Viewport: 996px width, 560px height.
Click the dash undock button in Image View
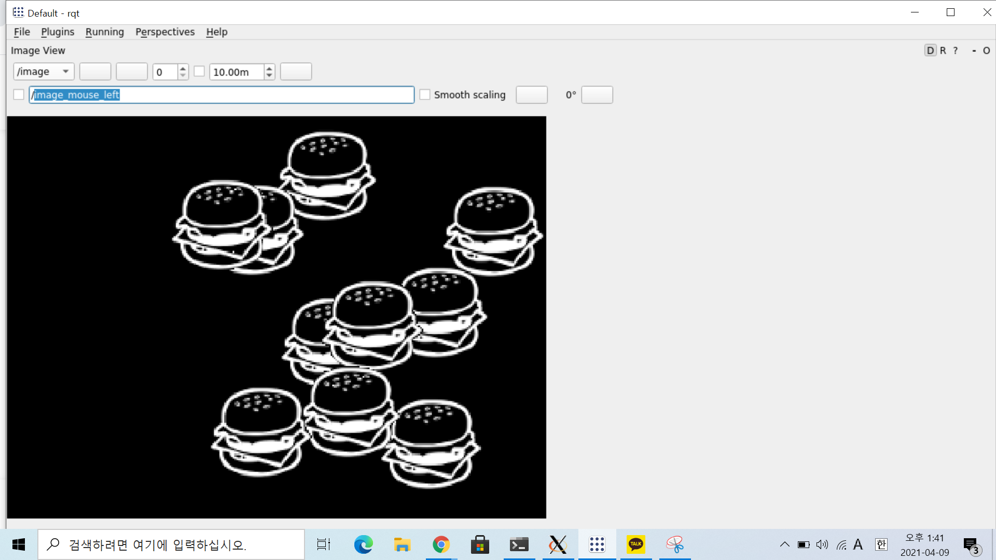tap(974, 50)
